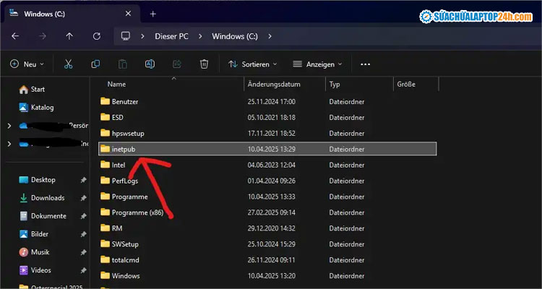
Task: Open Musik in quick access
Action: point(34,252)
